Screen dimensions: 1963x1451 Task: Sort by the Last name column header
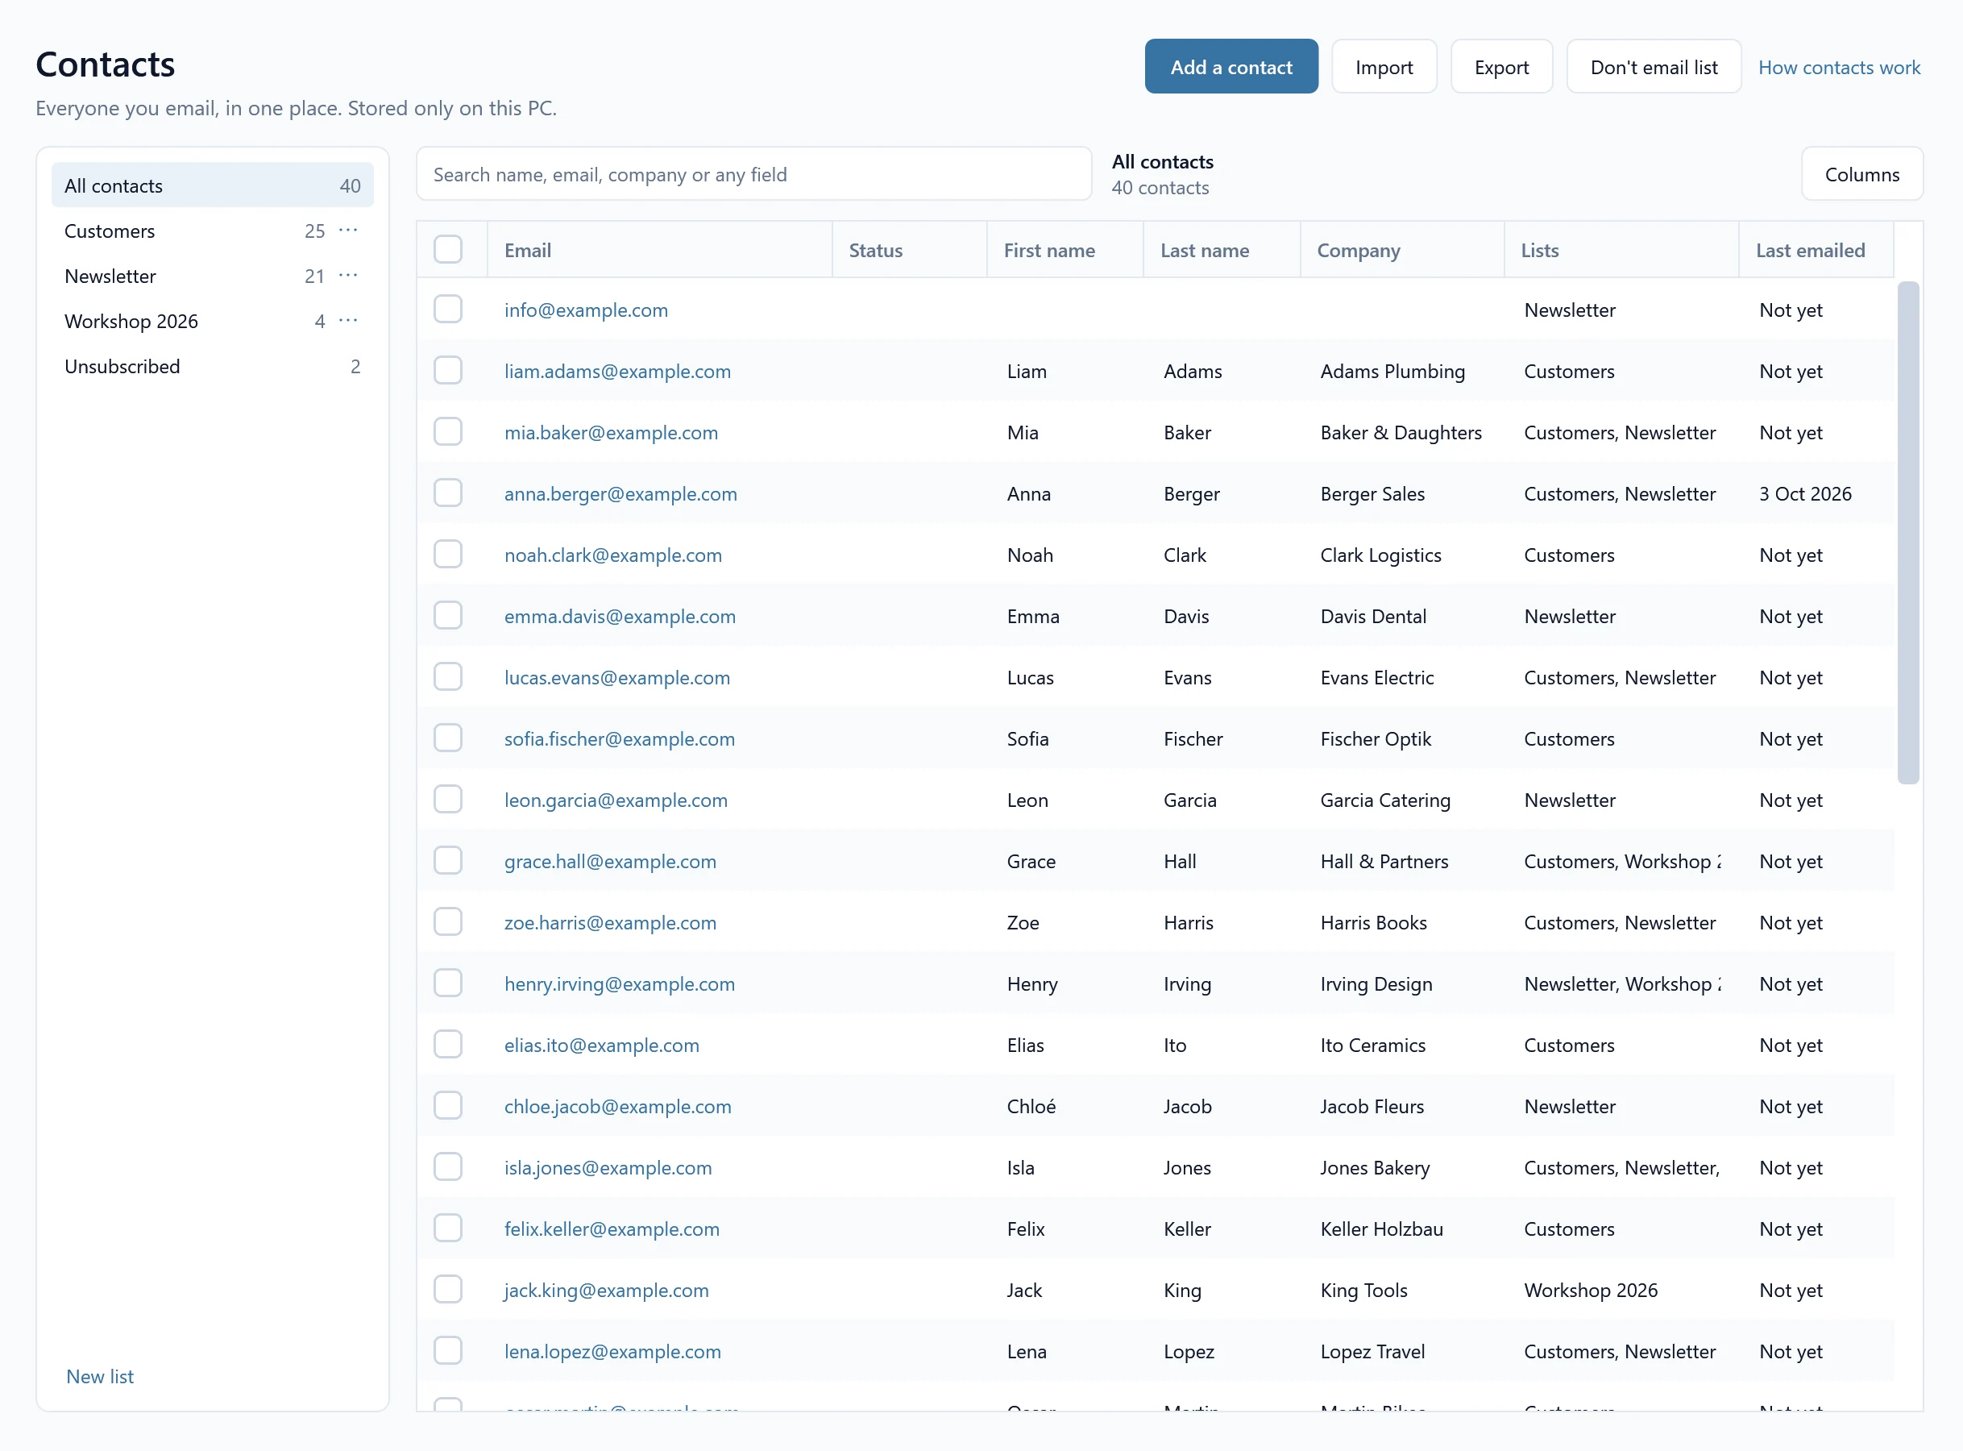tap(1221, 251)
